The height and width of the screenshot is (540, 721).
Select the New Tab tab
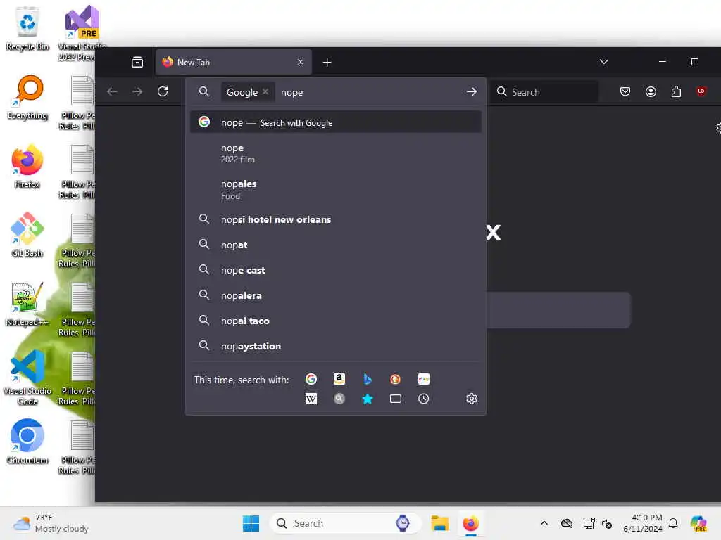pos(234,62)
